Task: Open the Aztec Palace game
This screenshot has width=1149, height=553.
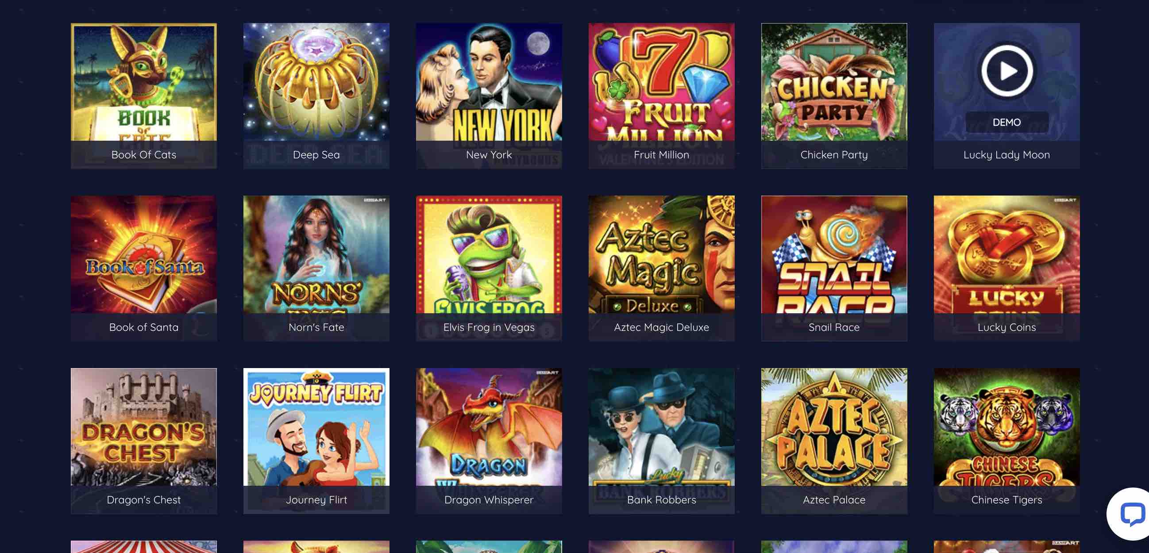Action: [834, 441]
